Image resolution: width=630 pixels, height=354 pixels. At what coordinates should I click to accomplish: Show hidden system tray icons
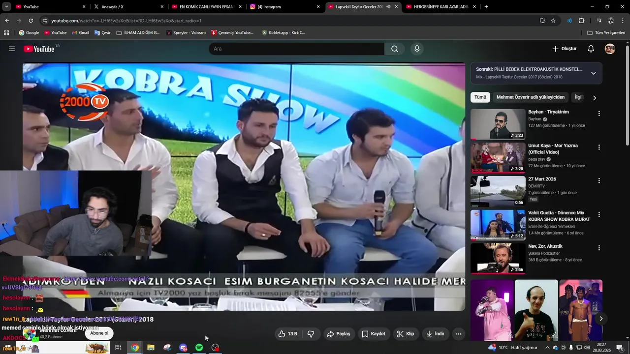pyautogui.click(x=547, y=348)
